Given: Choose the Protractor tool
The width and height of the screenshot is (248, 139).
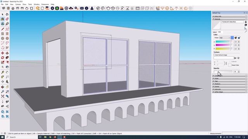Looking at the screenshot, I should coord(3,77).
